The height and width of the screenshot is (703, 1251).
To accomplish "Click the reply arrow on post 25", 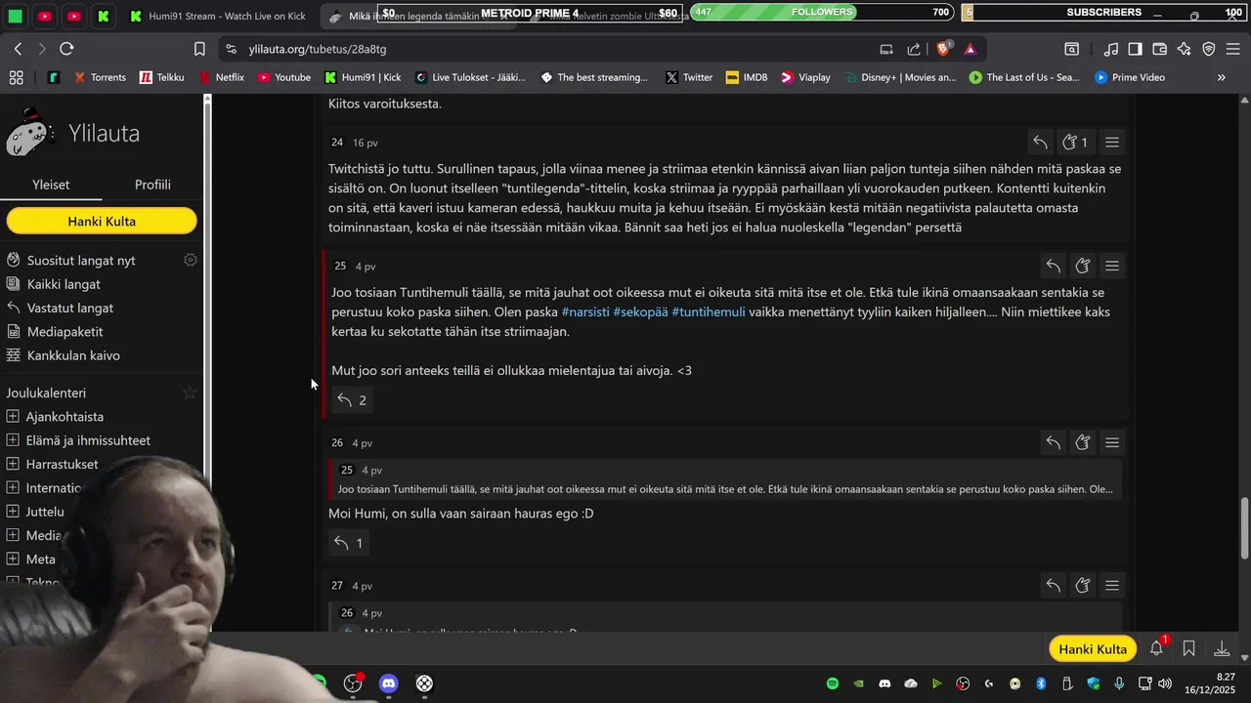I will coord(1053,266).
